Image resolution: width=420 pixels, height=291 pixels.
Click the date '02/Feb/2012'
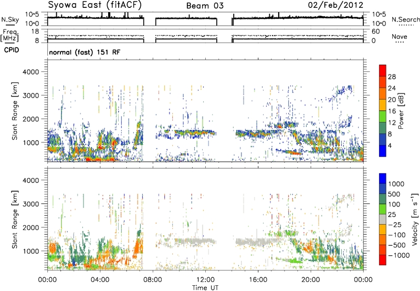tap(335, 5)
